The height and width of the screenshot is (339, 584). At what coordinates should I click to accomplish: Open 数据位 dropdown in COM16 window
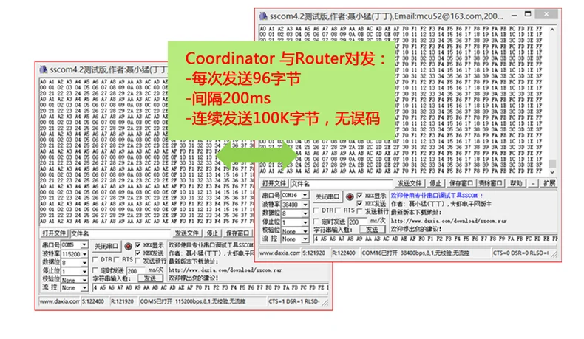click(305, 213)
